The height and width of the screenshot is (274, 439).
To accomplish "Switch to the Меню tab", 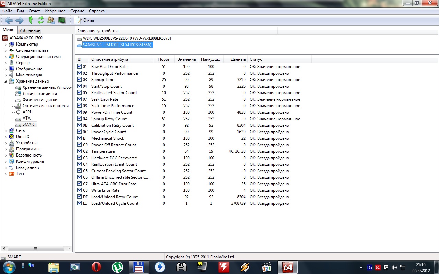I will (x=9, y=30).
